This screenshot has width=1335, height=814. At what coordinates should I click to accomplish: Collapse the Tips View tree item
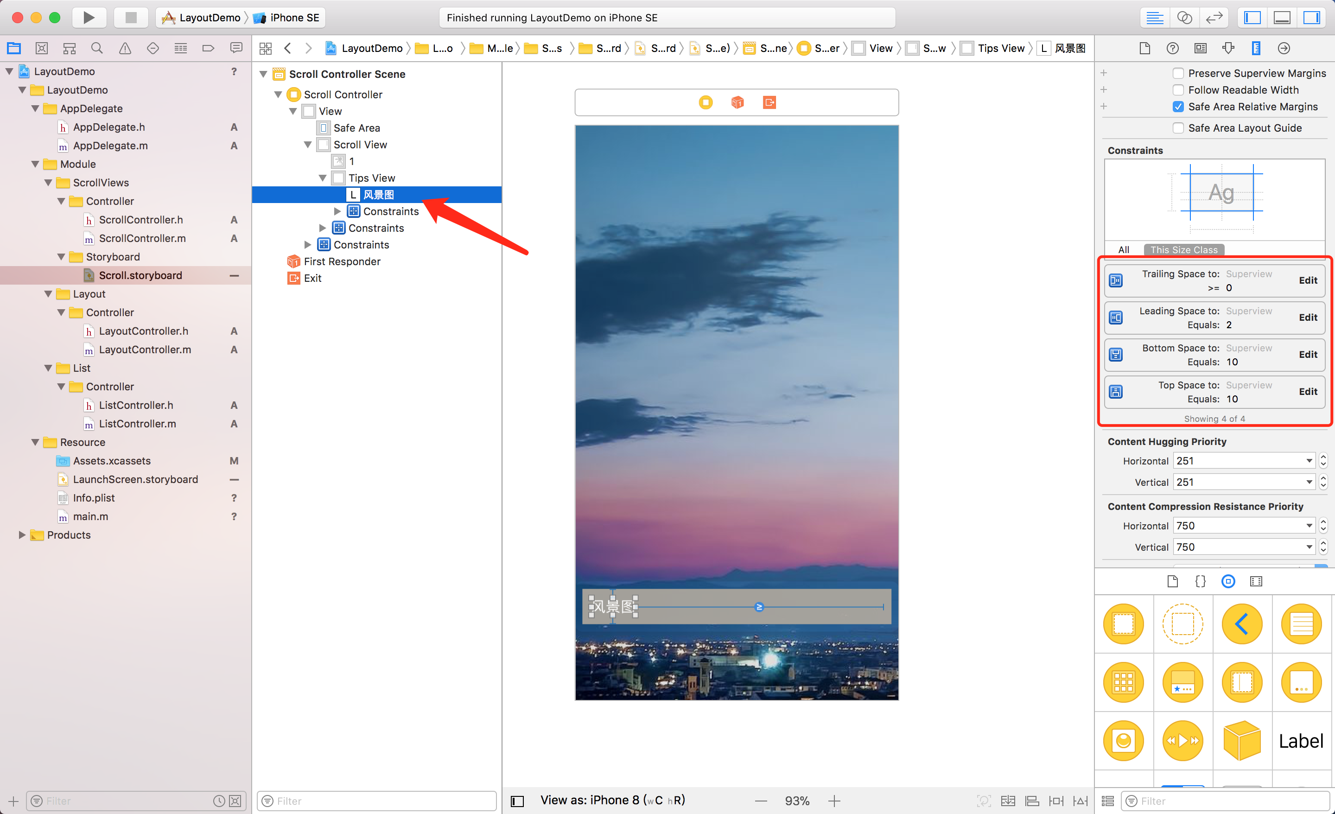tap(323, 178)
